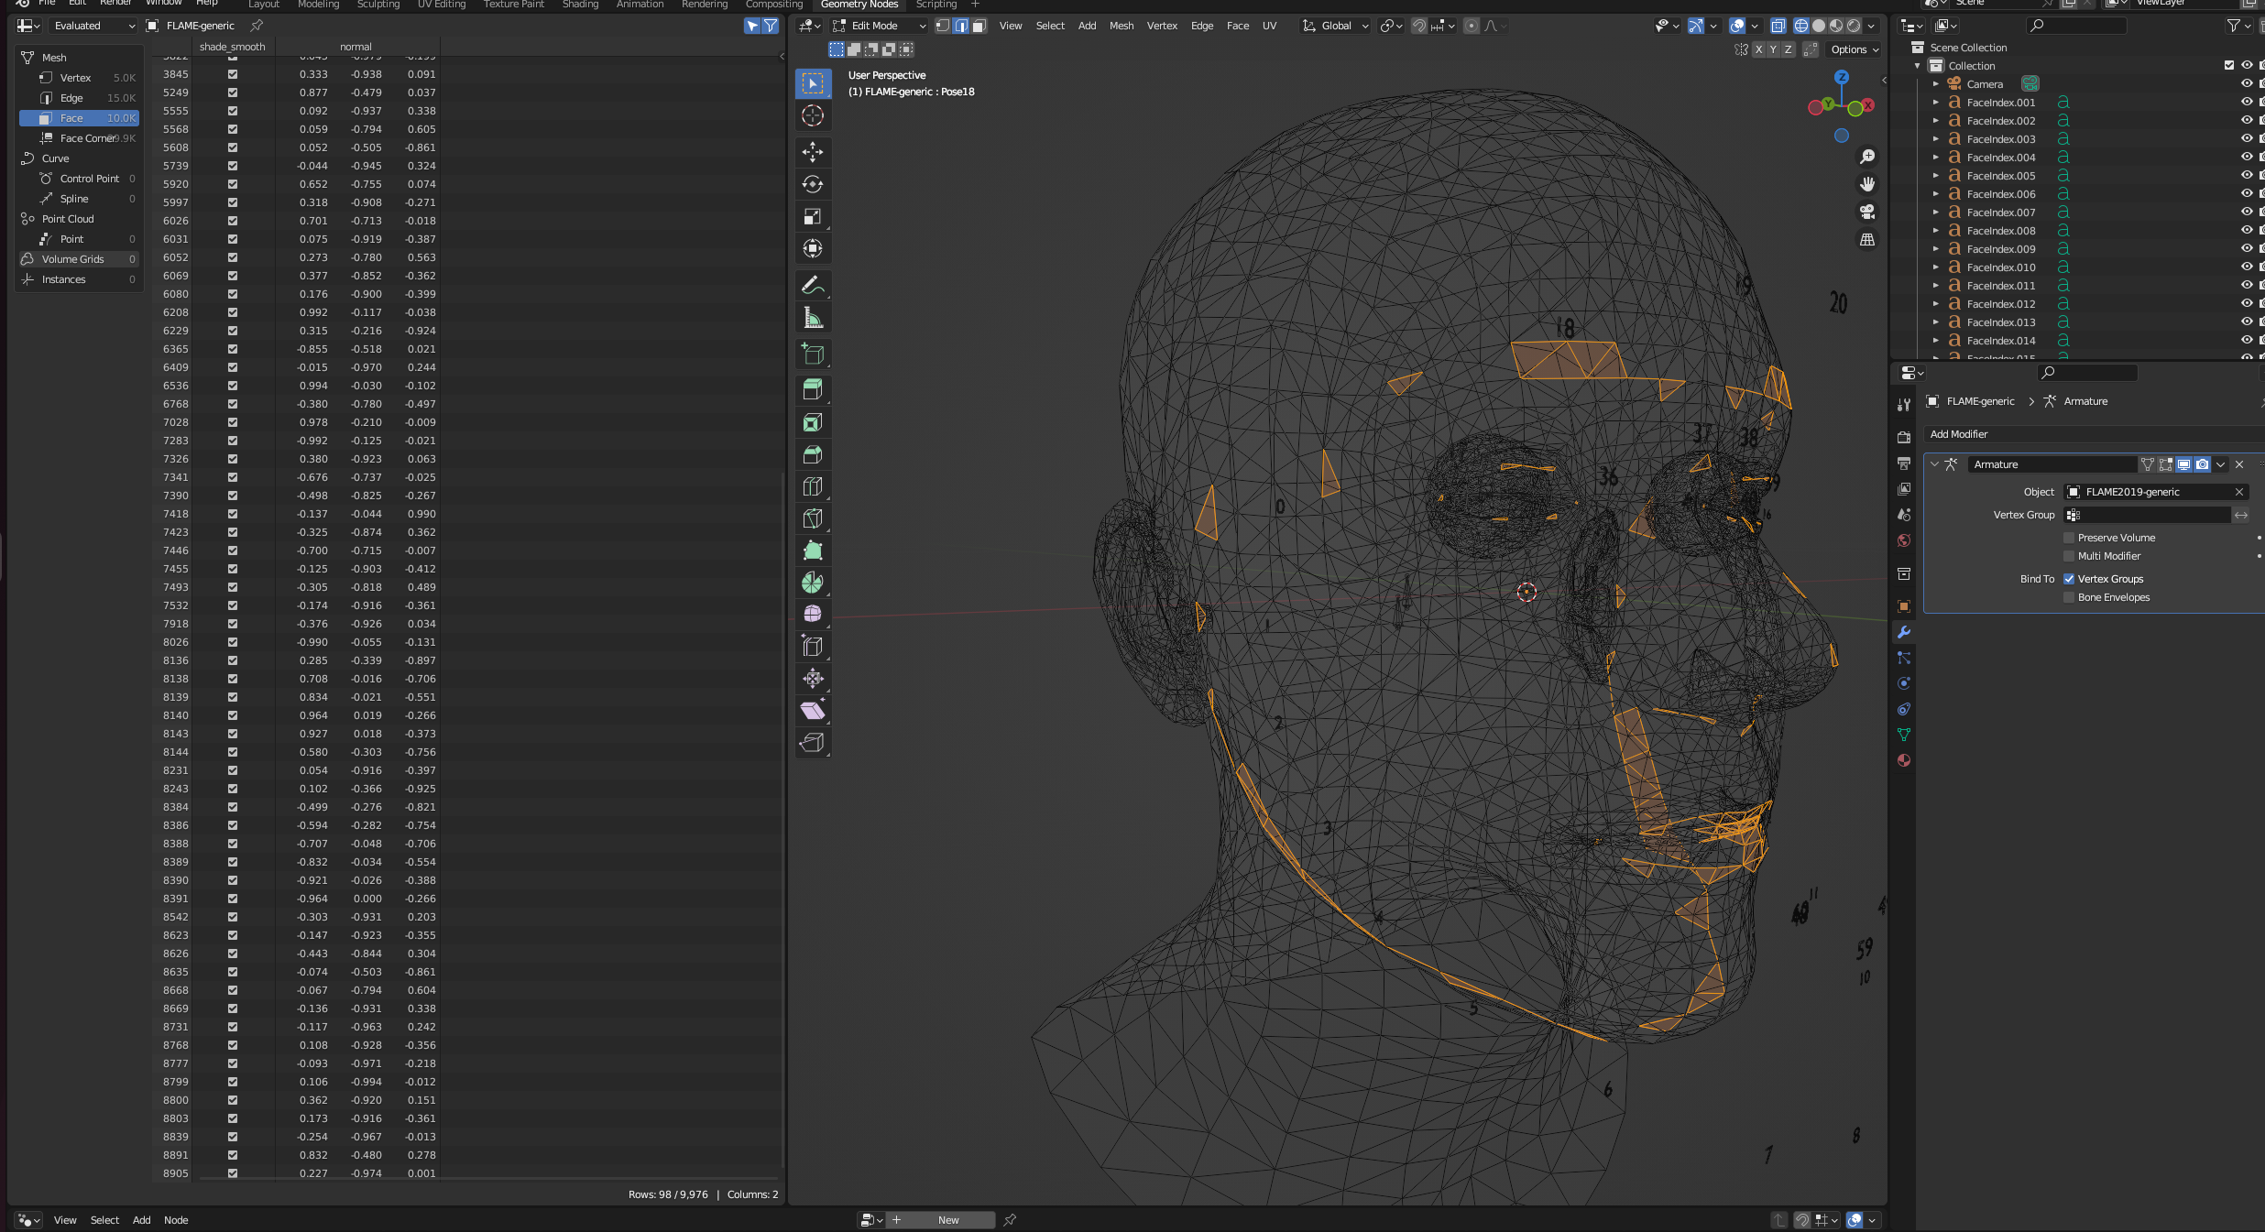Enable the Preserve Volume checkbox
This screenshot has width=2265, height=1232.
click(x=2069, y=538)
